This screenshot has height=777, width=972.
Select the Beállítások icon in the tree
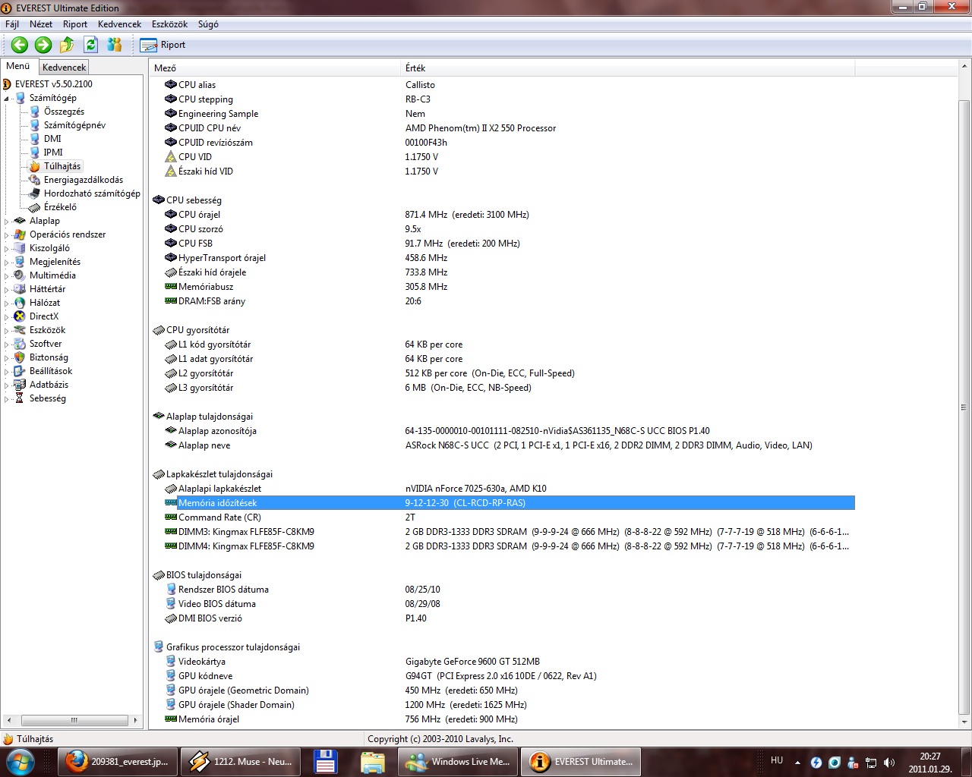20,371
